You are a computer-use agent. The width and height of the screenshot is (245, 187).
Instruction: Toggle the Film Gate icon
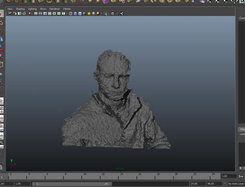(40, 13)
